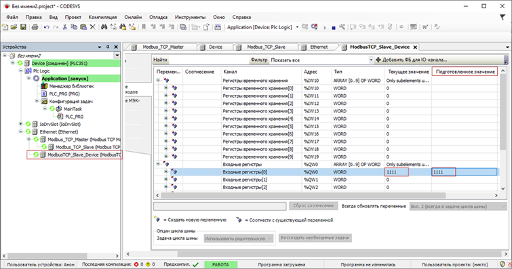The width and height of the screenshot is (512, 269).
Task: Collapse the Ethernet (Ethernet) tree node
Action: (20, 132)
